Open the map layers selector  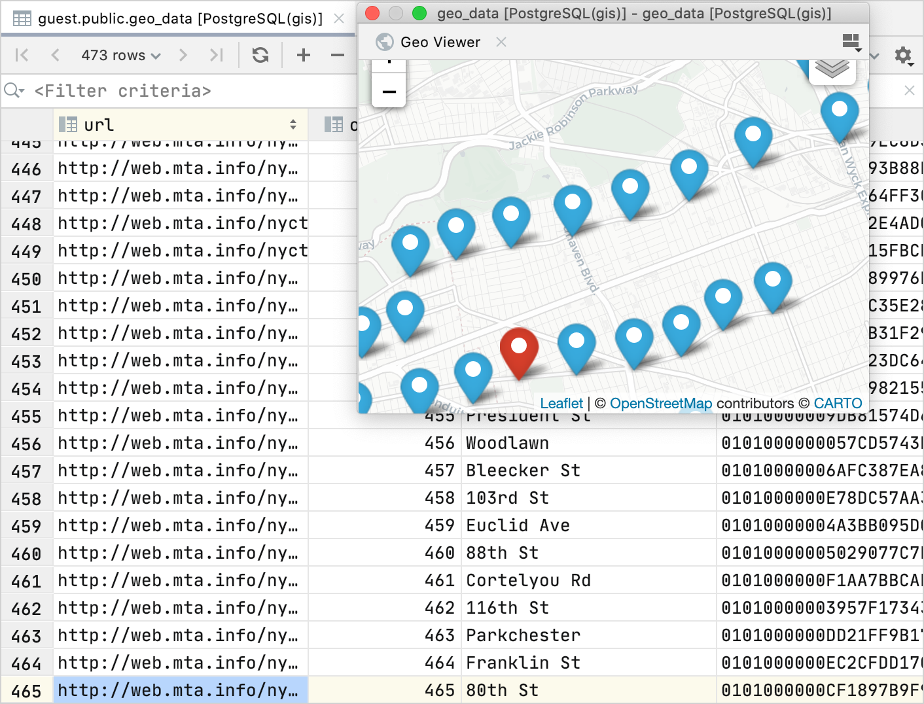[832, 67]
